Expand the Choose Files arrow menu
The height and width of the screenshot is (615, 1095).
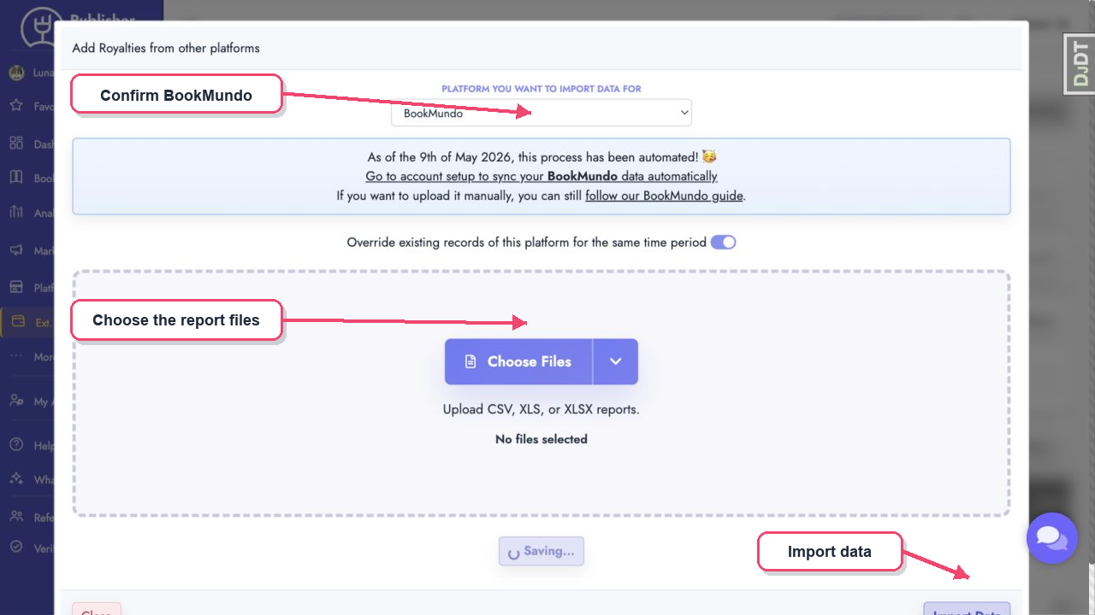(x=616, y=361)
